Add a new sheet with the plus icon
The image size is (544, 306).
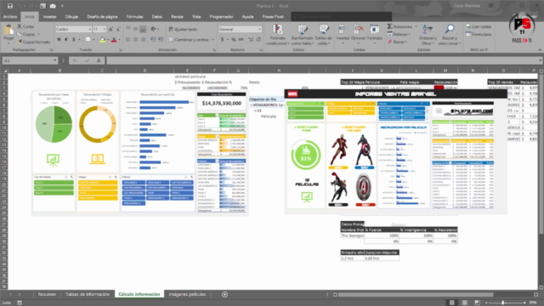[224, 295]
